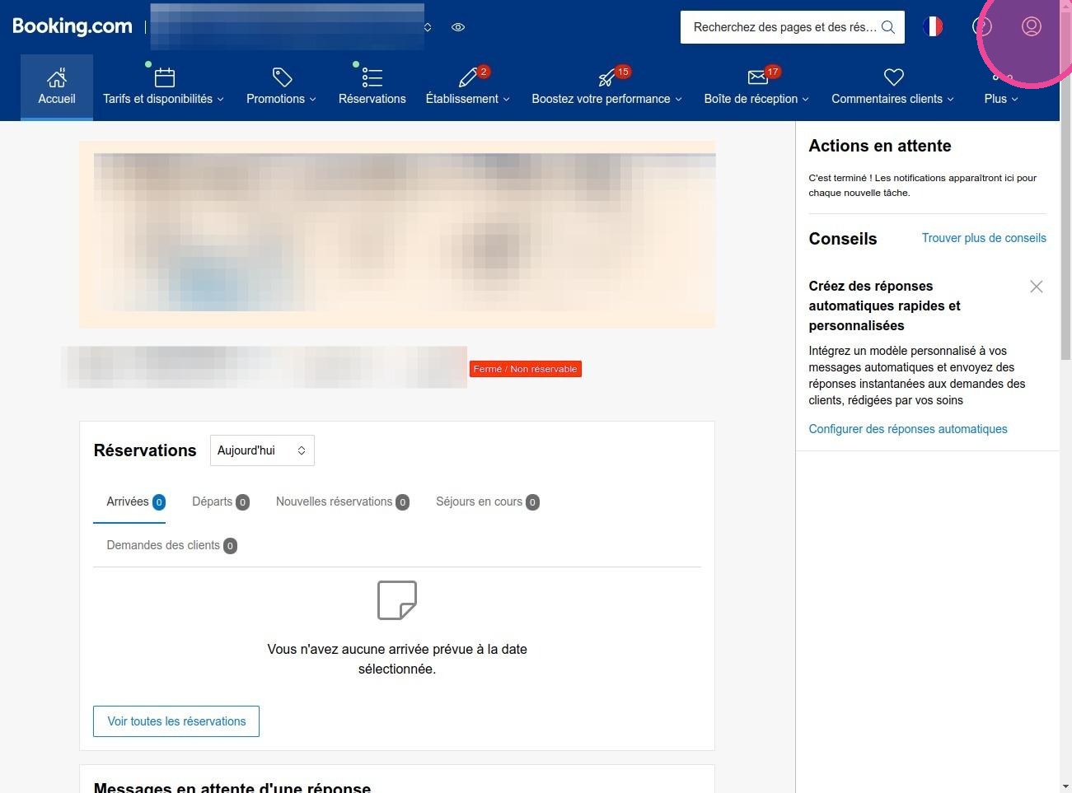
Task: Toggle the eye visibility icon in header
Action: (458, 27)
